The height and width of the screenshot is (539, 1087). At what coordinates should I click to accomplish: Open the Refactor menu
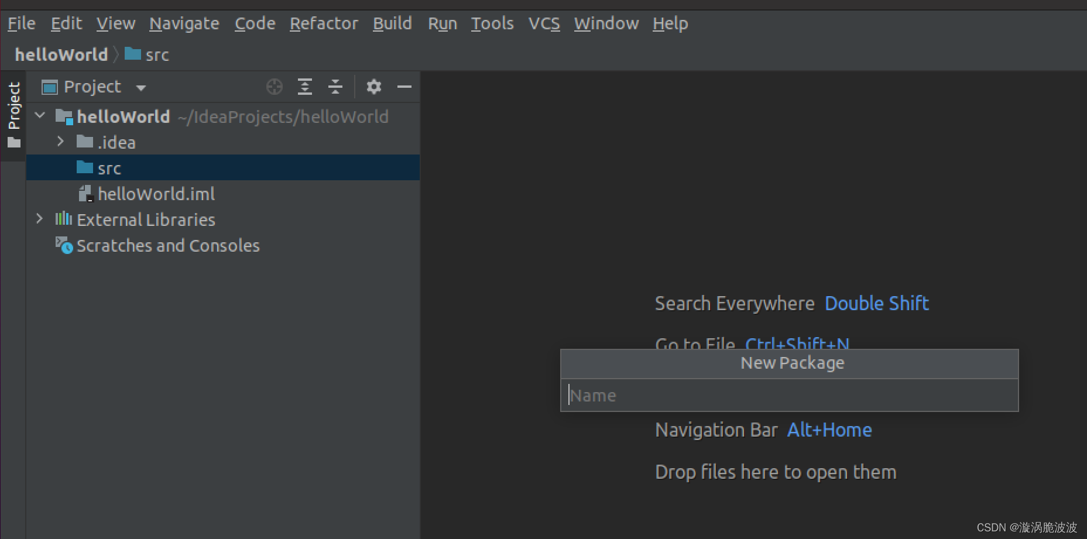pyautogui.click(x=324, y=23)
